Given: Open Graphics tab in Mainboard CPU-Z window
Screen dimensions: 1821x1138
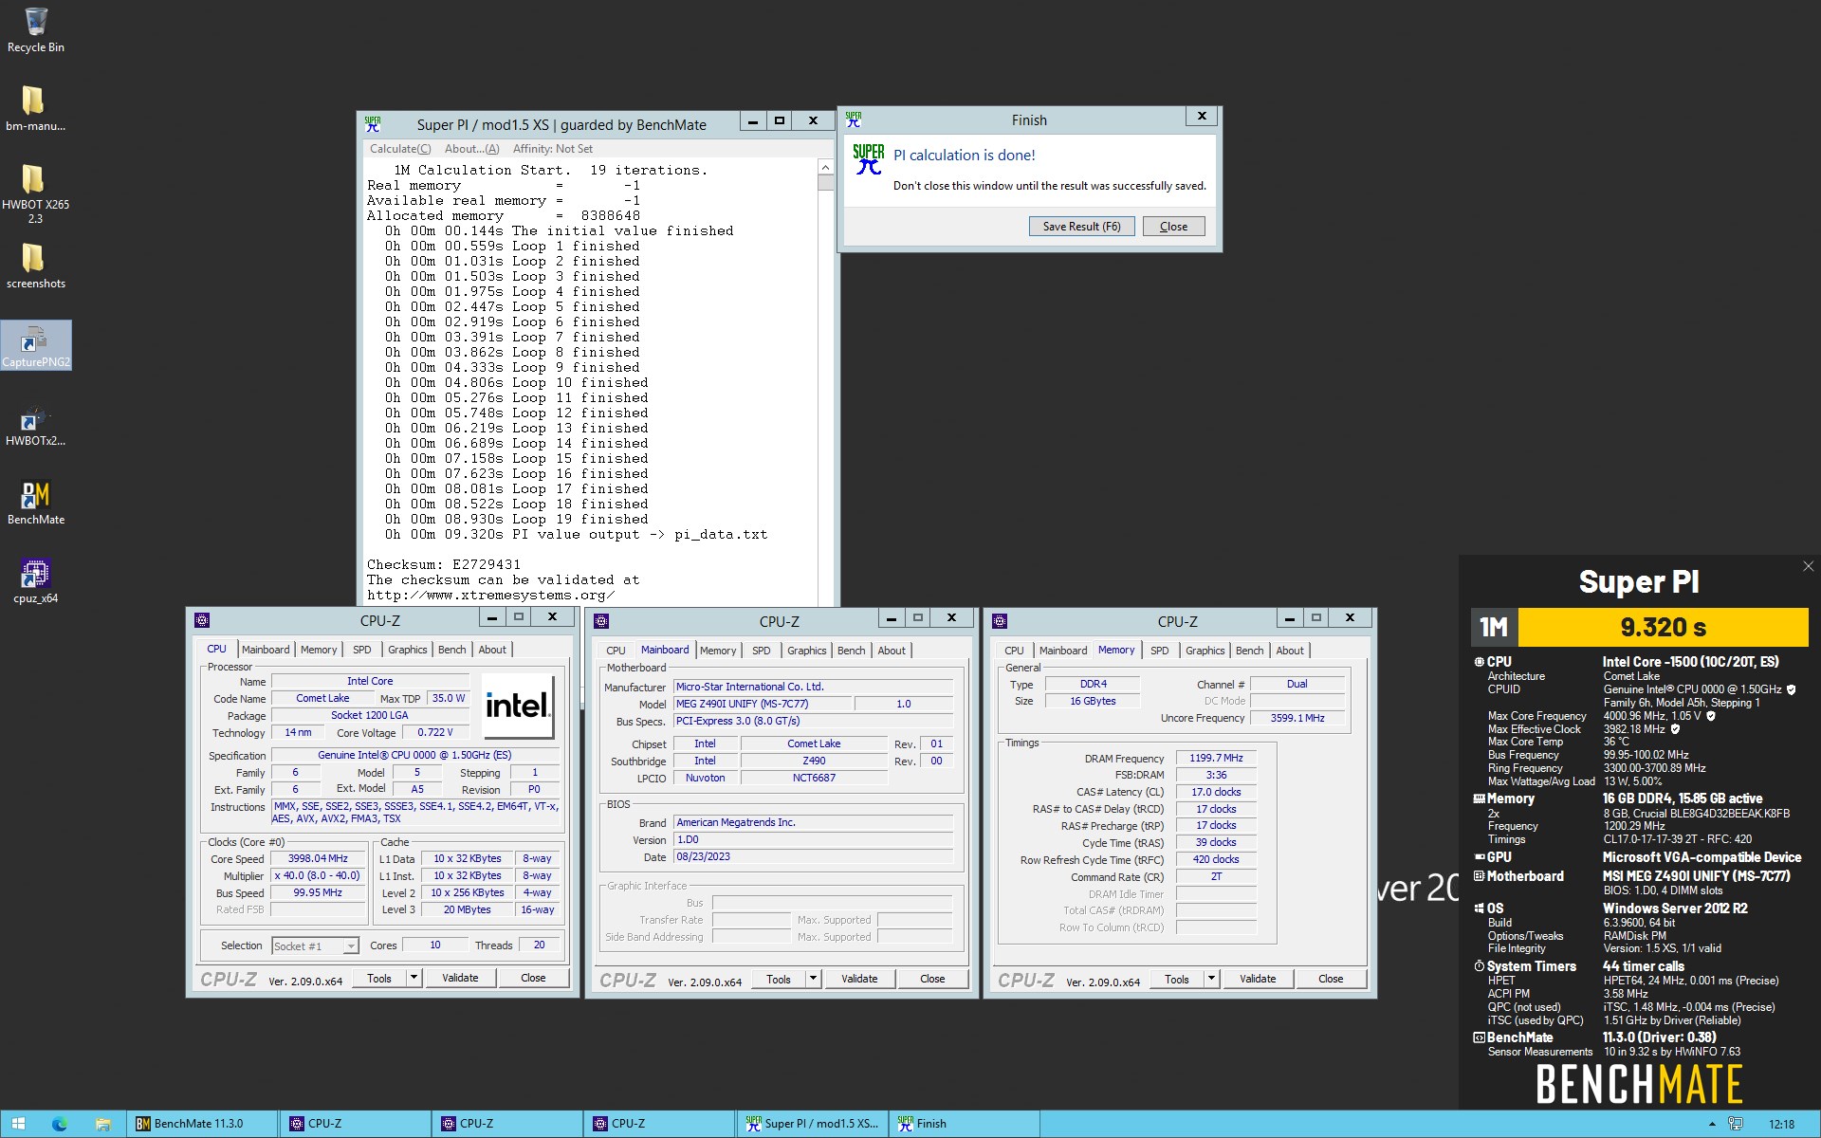Looking at the screenshot, I should [806, 651].
